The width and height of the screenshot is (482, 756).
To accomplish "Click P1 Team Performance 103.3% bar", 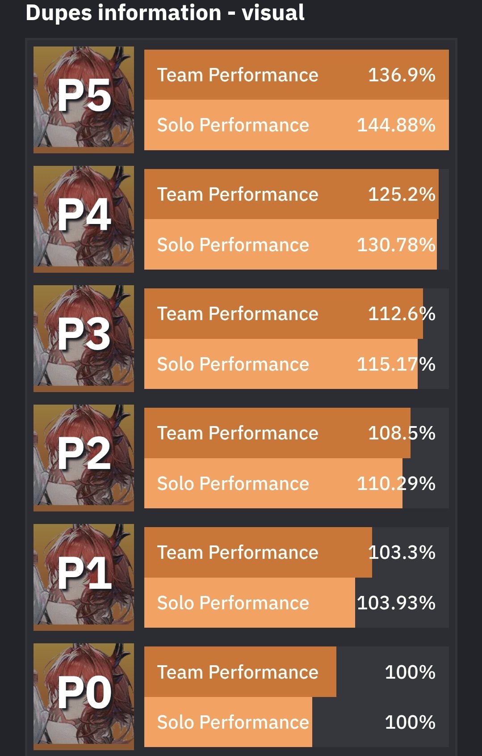I will pyautogui.click(x=258, y=553).
